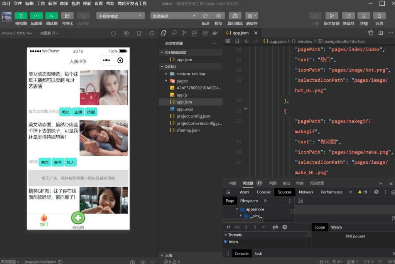
Task: Click the 编译 compile refresh icon
Action: [x=206, y=16]
